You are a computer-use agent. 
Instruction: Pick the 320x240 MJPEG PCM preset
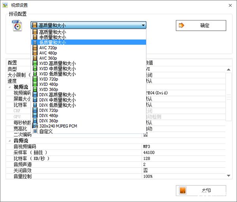pos(58,126)
